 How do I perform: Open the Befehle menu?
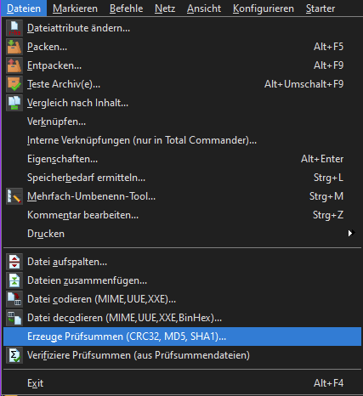coord(126,8)
